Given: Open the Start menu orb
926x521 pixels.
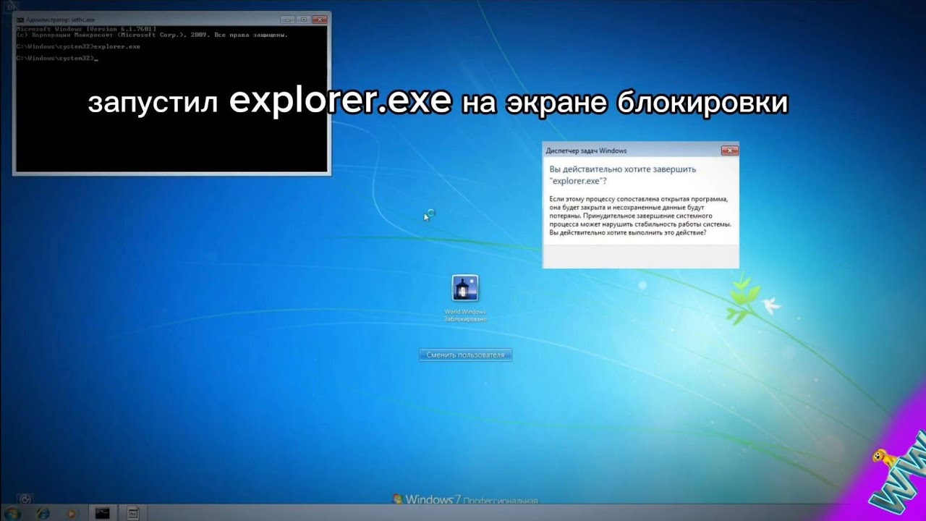Looking at the screenshot, I should (13, 513).
